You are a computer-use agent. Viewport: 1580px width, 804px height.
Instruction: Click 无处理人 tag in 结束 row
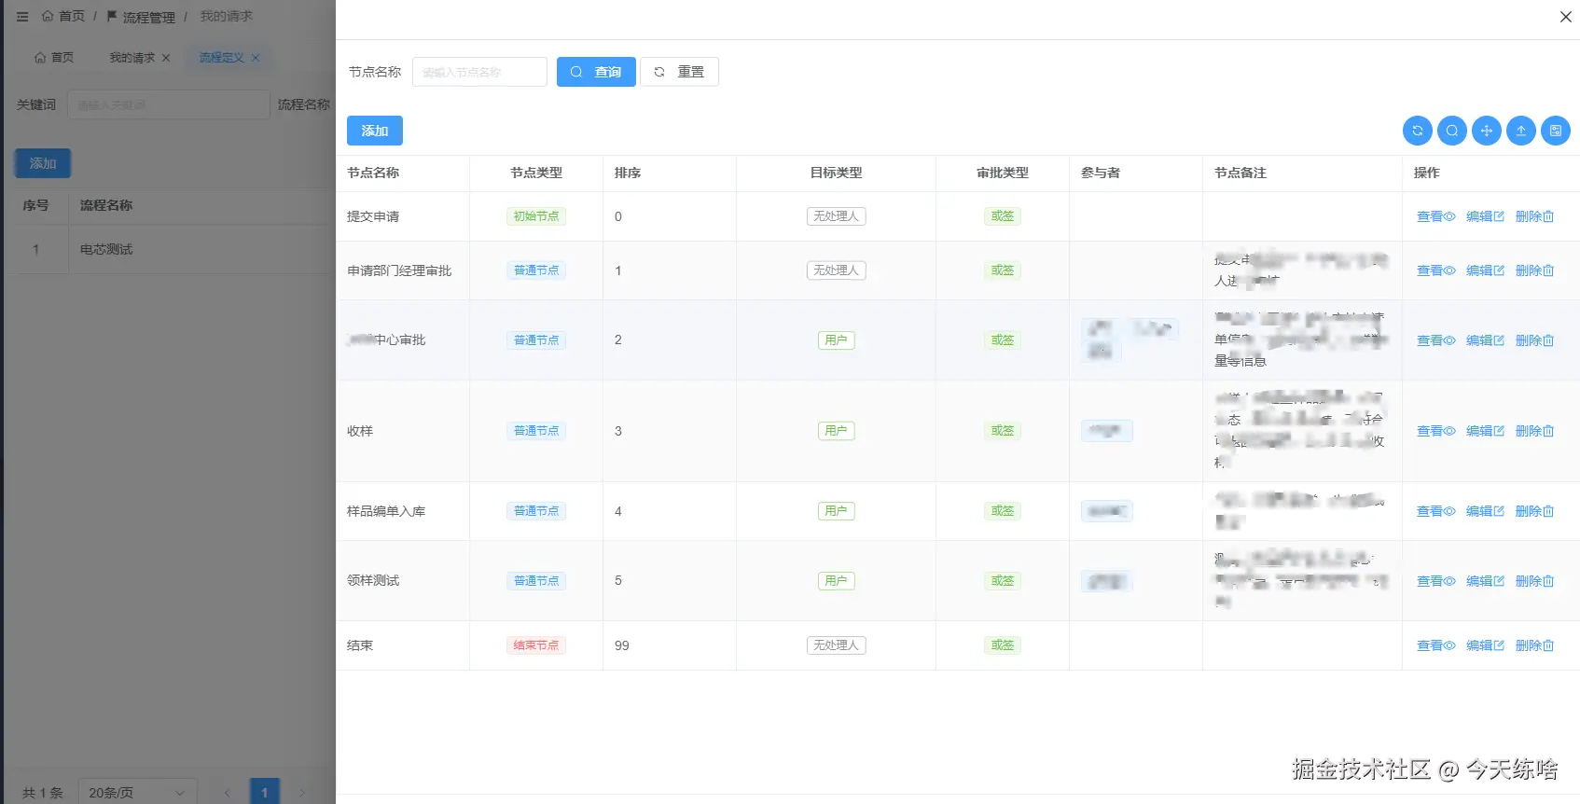pyautogui.click(x=837, y=645)
